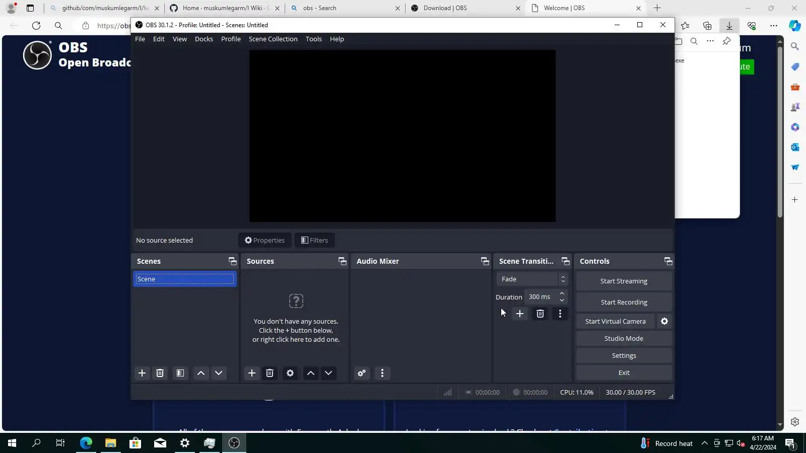
Task: Remove the configurable transition trash icon
Action: (540, 314)
